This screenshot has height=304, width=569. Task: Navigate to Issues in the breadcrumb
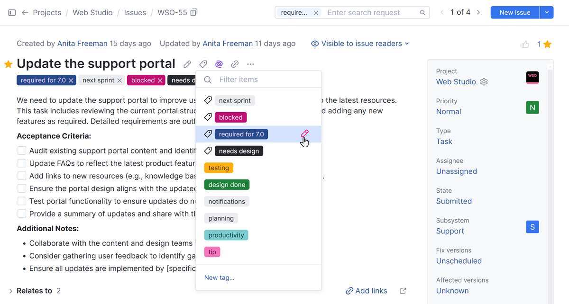pyautogui.click(x=135, y=12)
